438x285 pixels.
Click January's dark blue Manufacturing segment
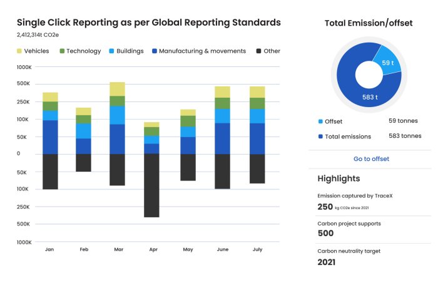50,137
